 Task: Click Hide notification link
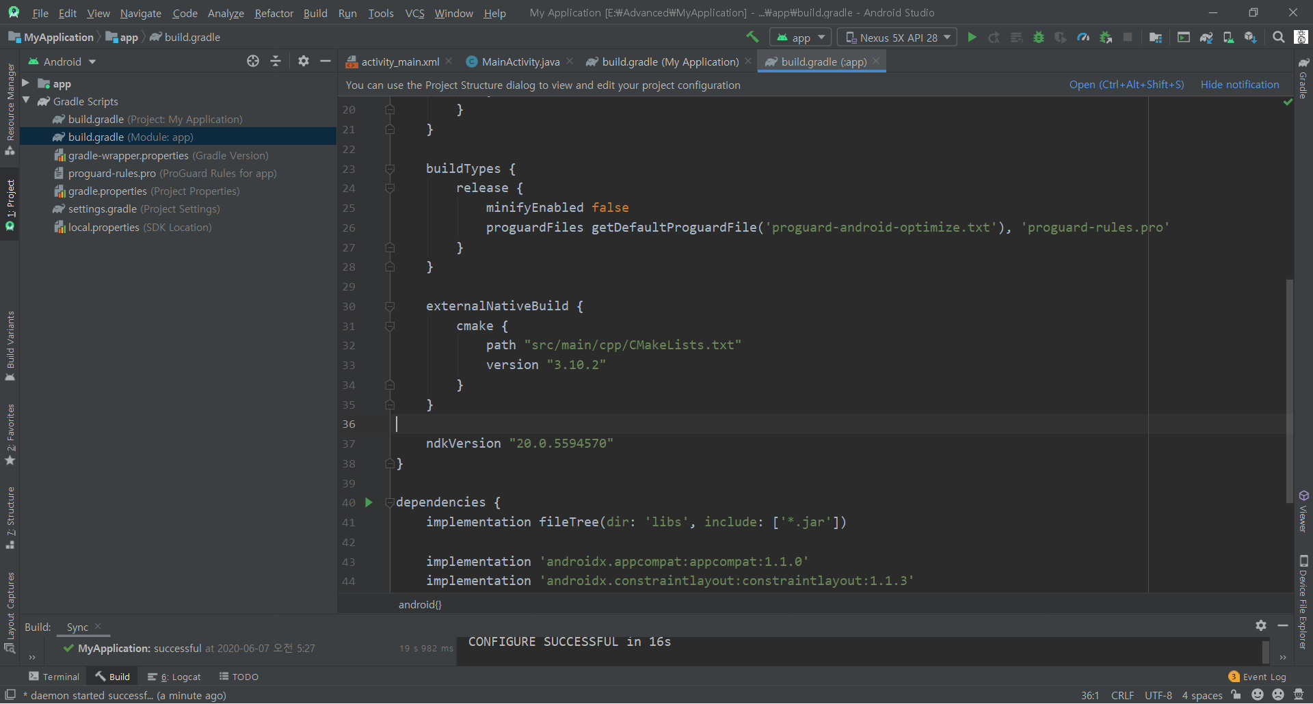pyautogui.click(x=1239, y=85)
